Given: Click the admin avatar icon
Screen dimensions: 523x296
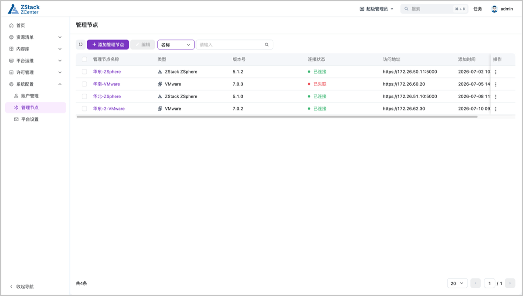Looking at the screenshot, I should pyautogui.click(x=494, y=9).
